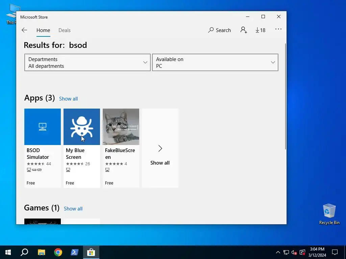The width and height of the screenshot is (346, 259).
Task: Open the notification action center
Action: (335, 252)
